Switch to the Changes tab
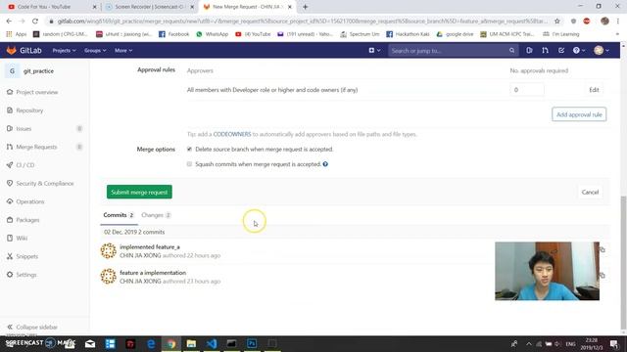The width and height of the screenshot is (627, 352). [156, 215]
